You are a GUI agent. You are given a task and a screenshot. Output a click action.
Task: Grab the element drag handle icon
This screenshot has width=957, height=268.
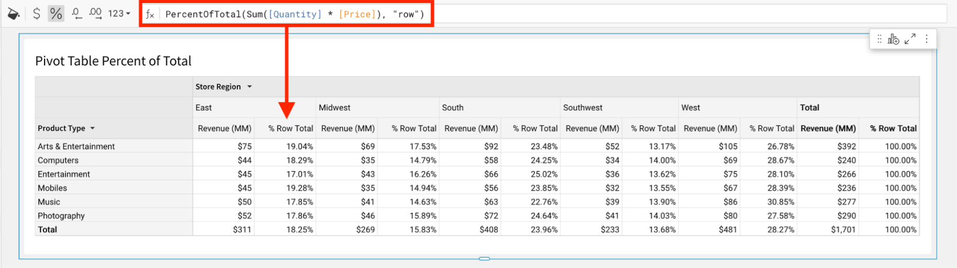(x=879, y=39)
